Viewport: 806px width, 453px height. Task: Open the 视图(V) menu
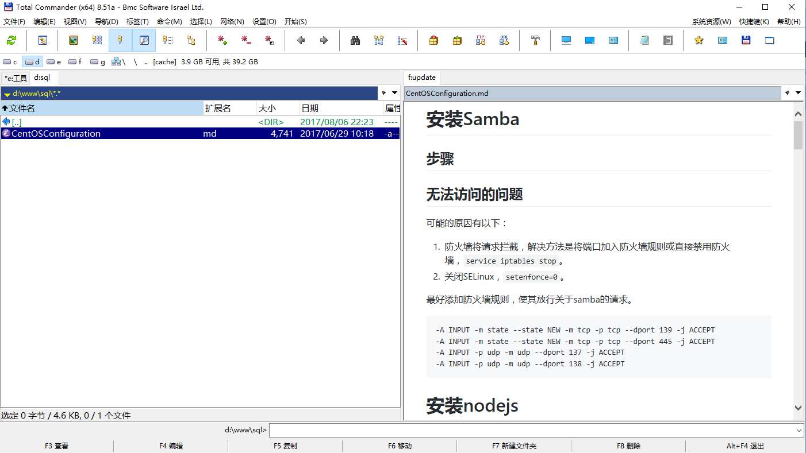(75, 22)
